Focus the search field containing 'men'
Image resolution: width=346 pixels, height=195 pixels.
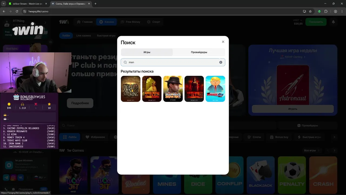[173, 62]
